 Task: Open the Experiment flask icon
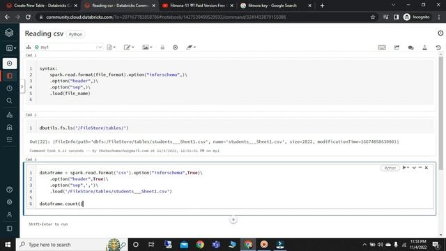coord(424,47)
